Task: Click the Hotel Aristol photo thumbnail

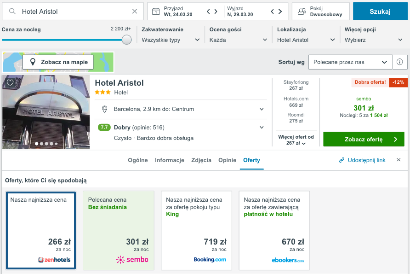Action: coord(46,112)
